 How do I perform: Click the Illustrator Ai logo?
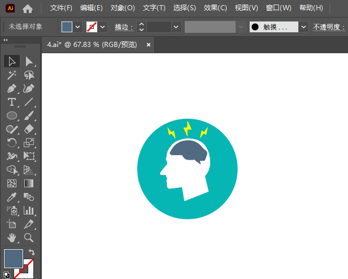[10, 8]
